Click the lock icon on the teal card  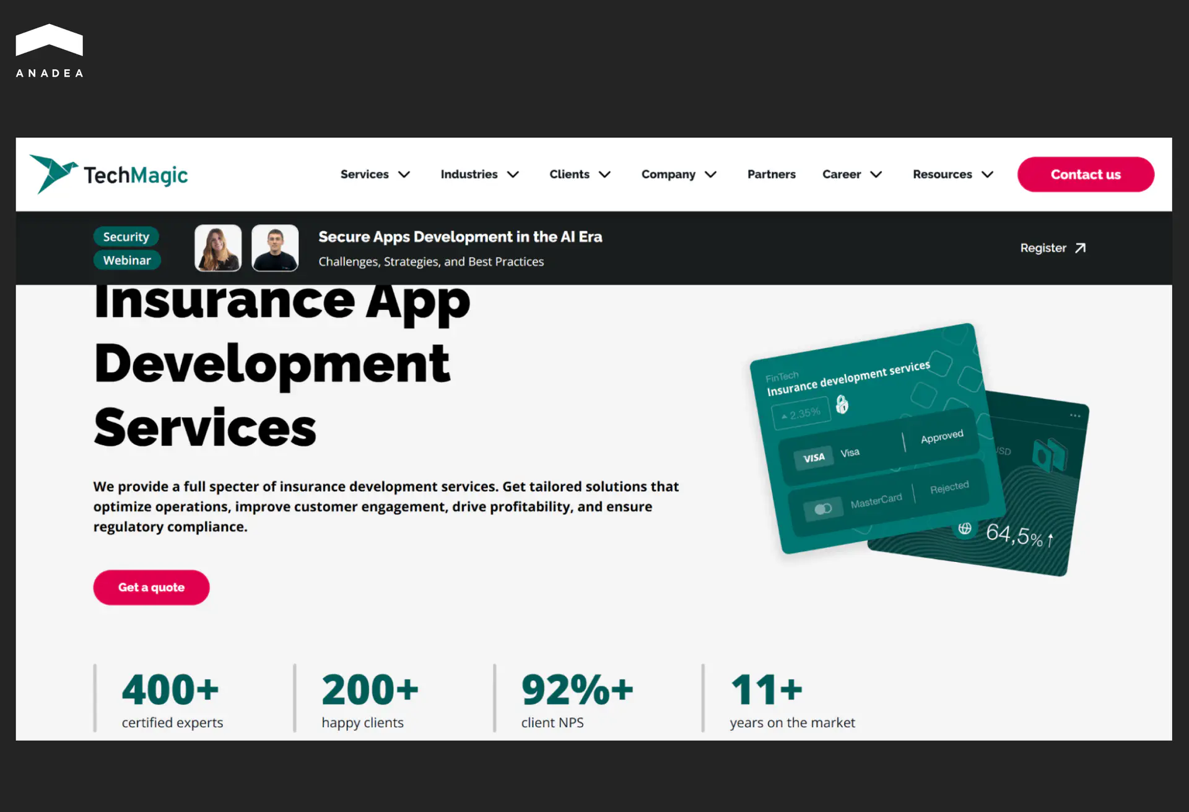click(842, 404)
